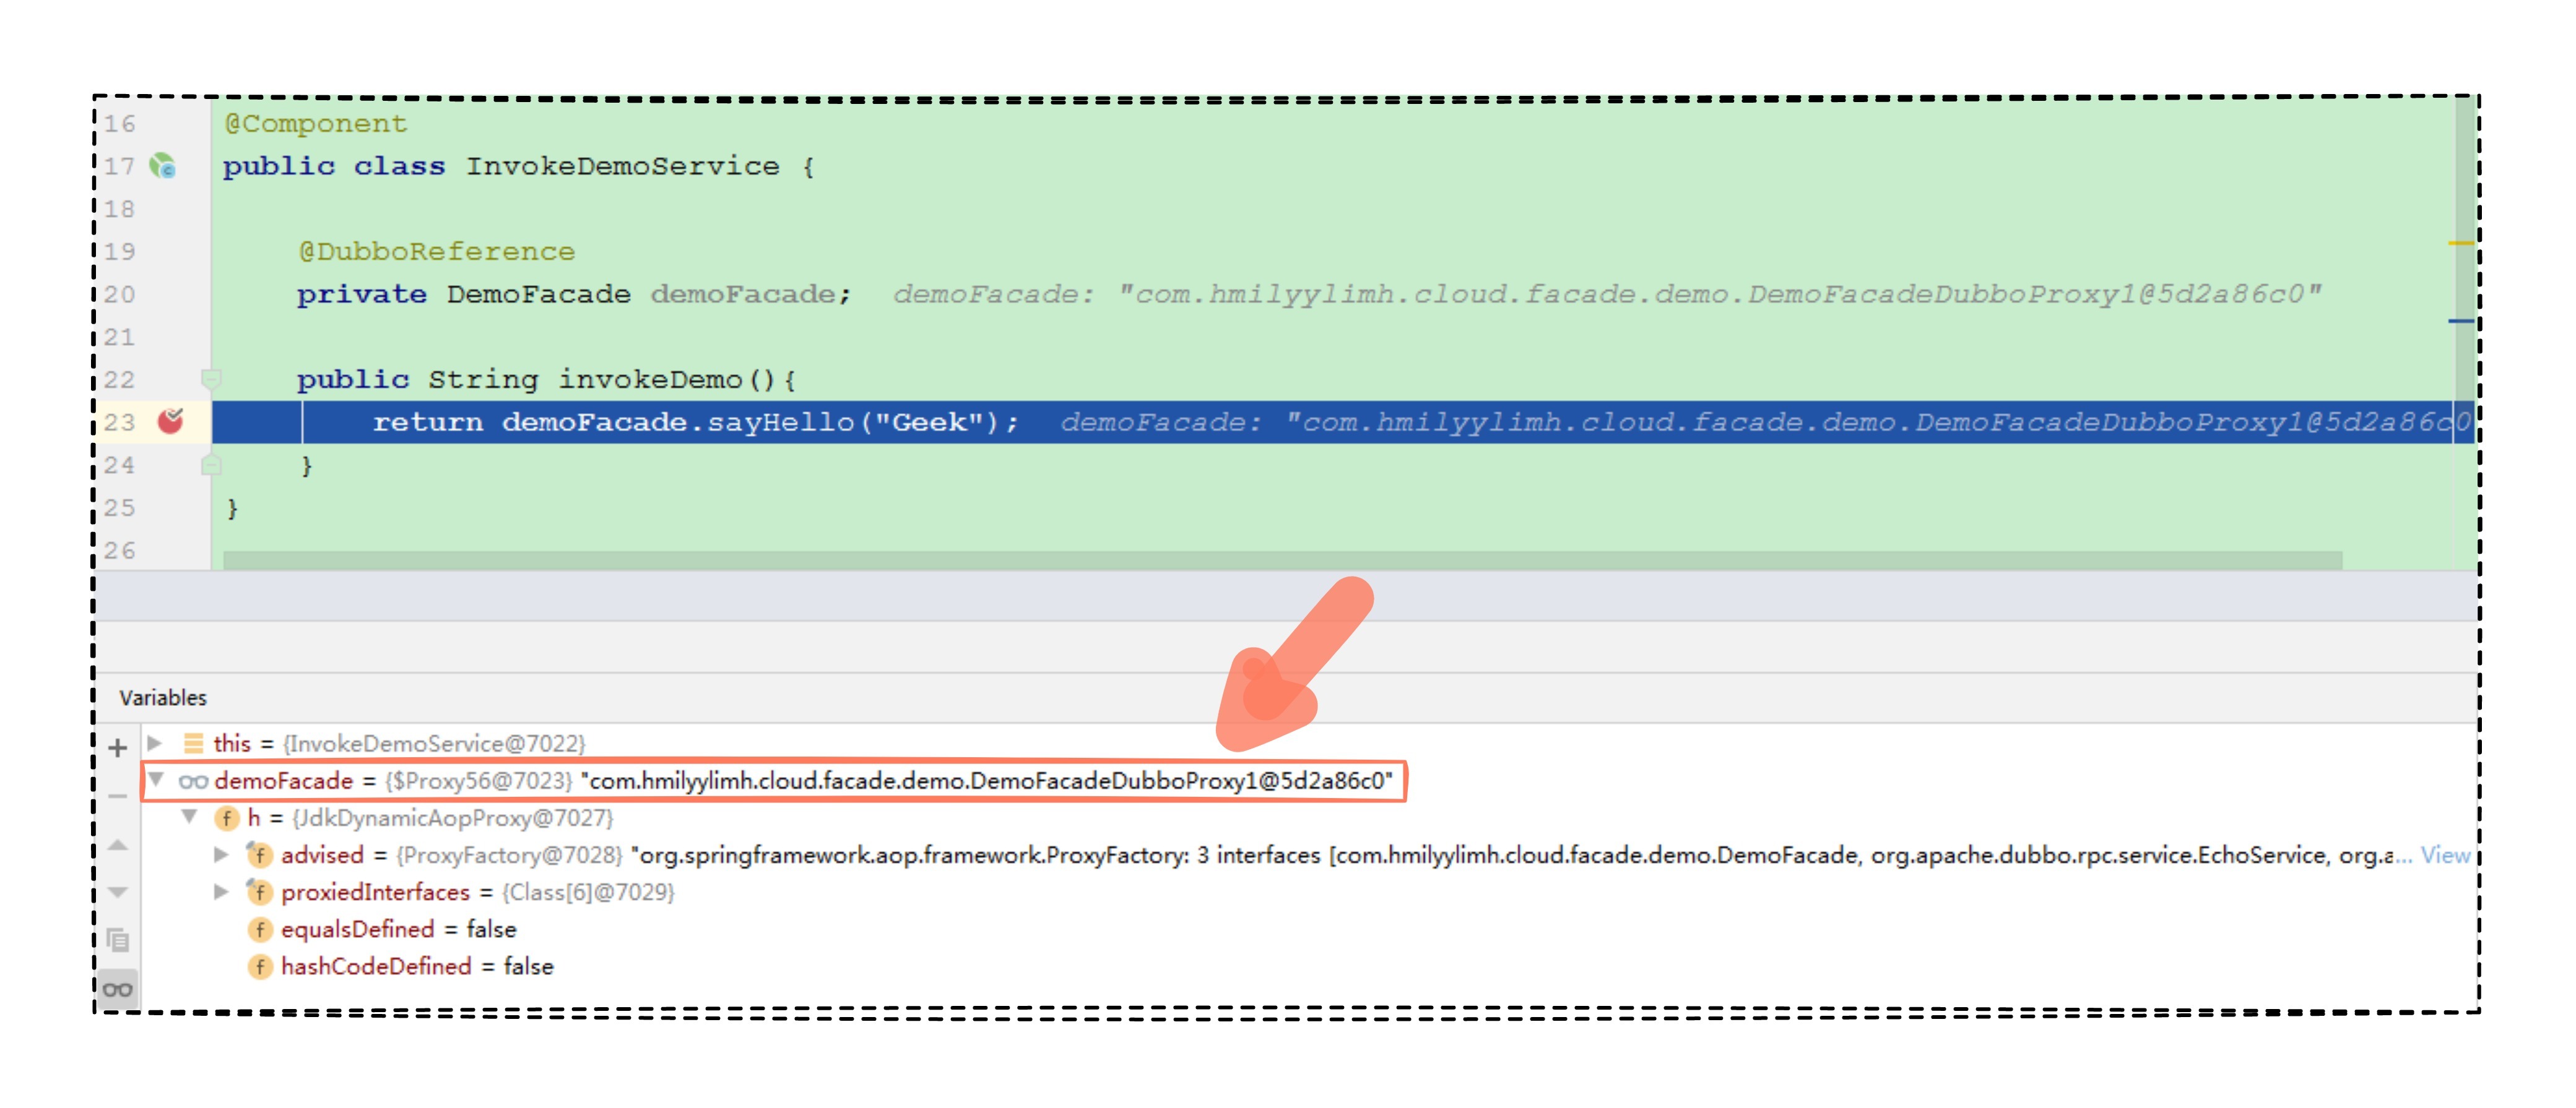Screen dimensions: 2576x1108
Task: Click the move watch down arrow
Action: 117,892
